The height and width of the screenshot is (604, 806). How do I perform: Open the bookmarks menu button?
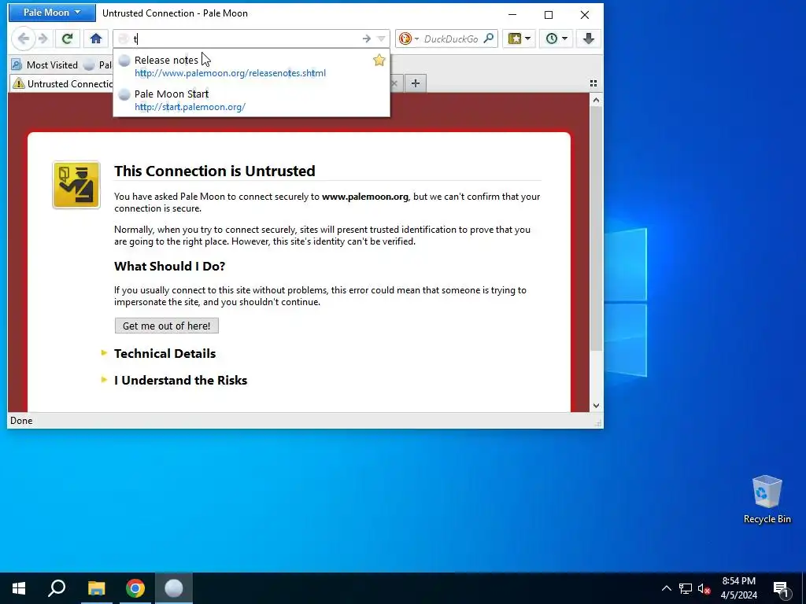click(x=515, y=39)
